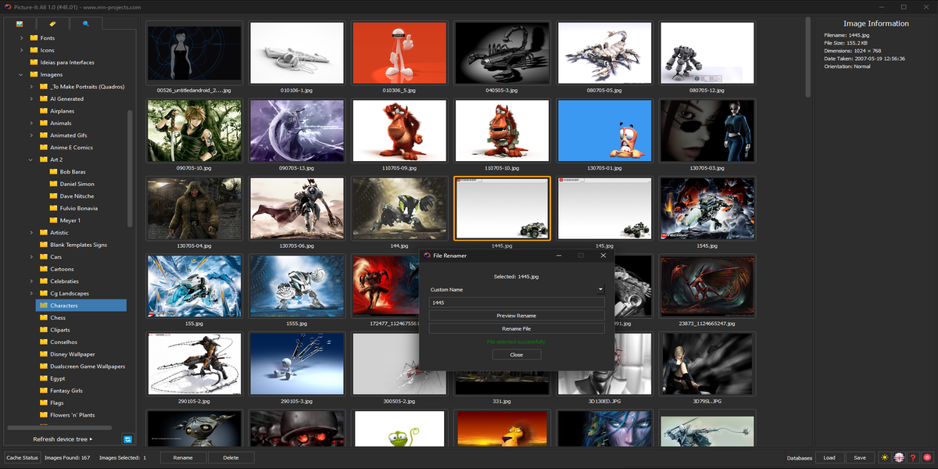The image size is (938, 469).
Task: Select the Disney Wallpaper folder
Action: click(x=73, y=354)
